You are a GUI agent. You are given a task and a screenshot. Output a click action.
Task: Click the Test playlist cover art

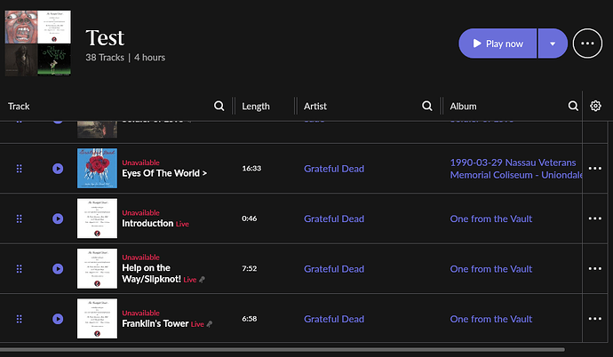[37, 43]
